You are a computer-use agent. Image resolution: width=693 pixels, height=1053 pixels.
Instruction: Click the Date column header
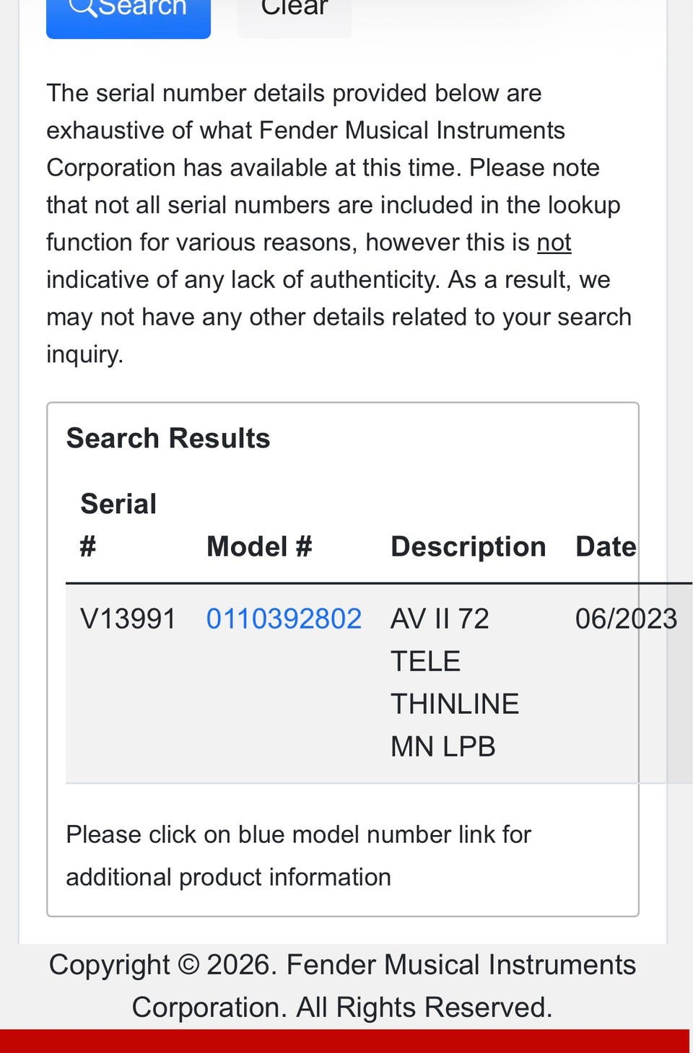click(x=605, y=546)
